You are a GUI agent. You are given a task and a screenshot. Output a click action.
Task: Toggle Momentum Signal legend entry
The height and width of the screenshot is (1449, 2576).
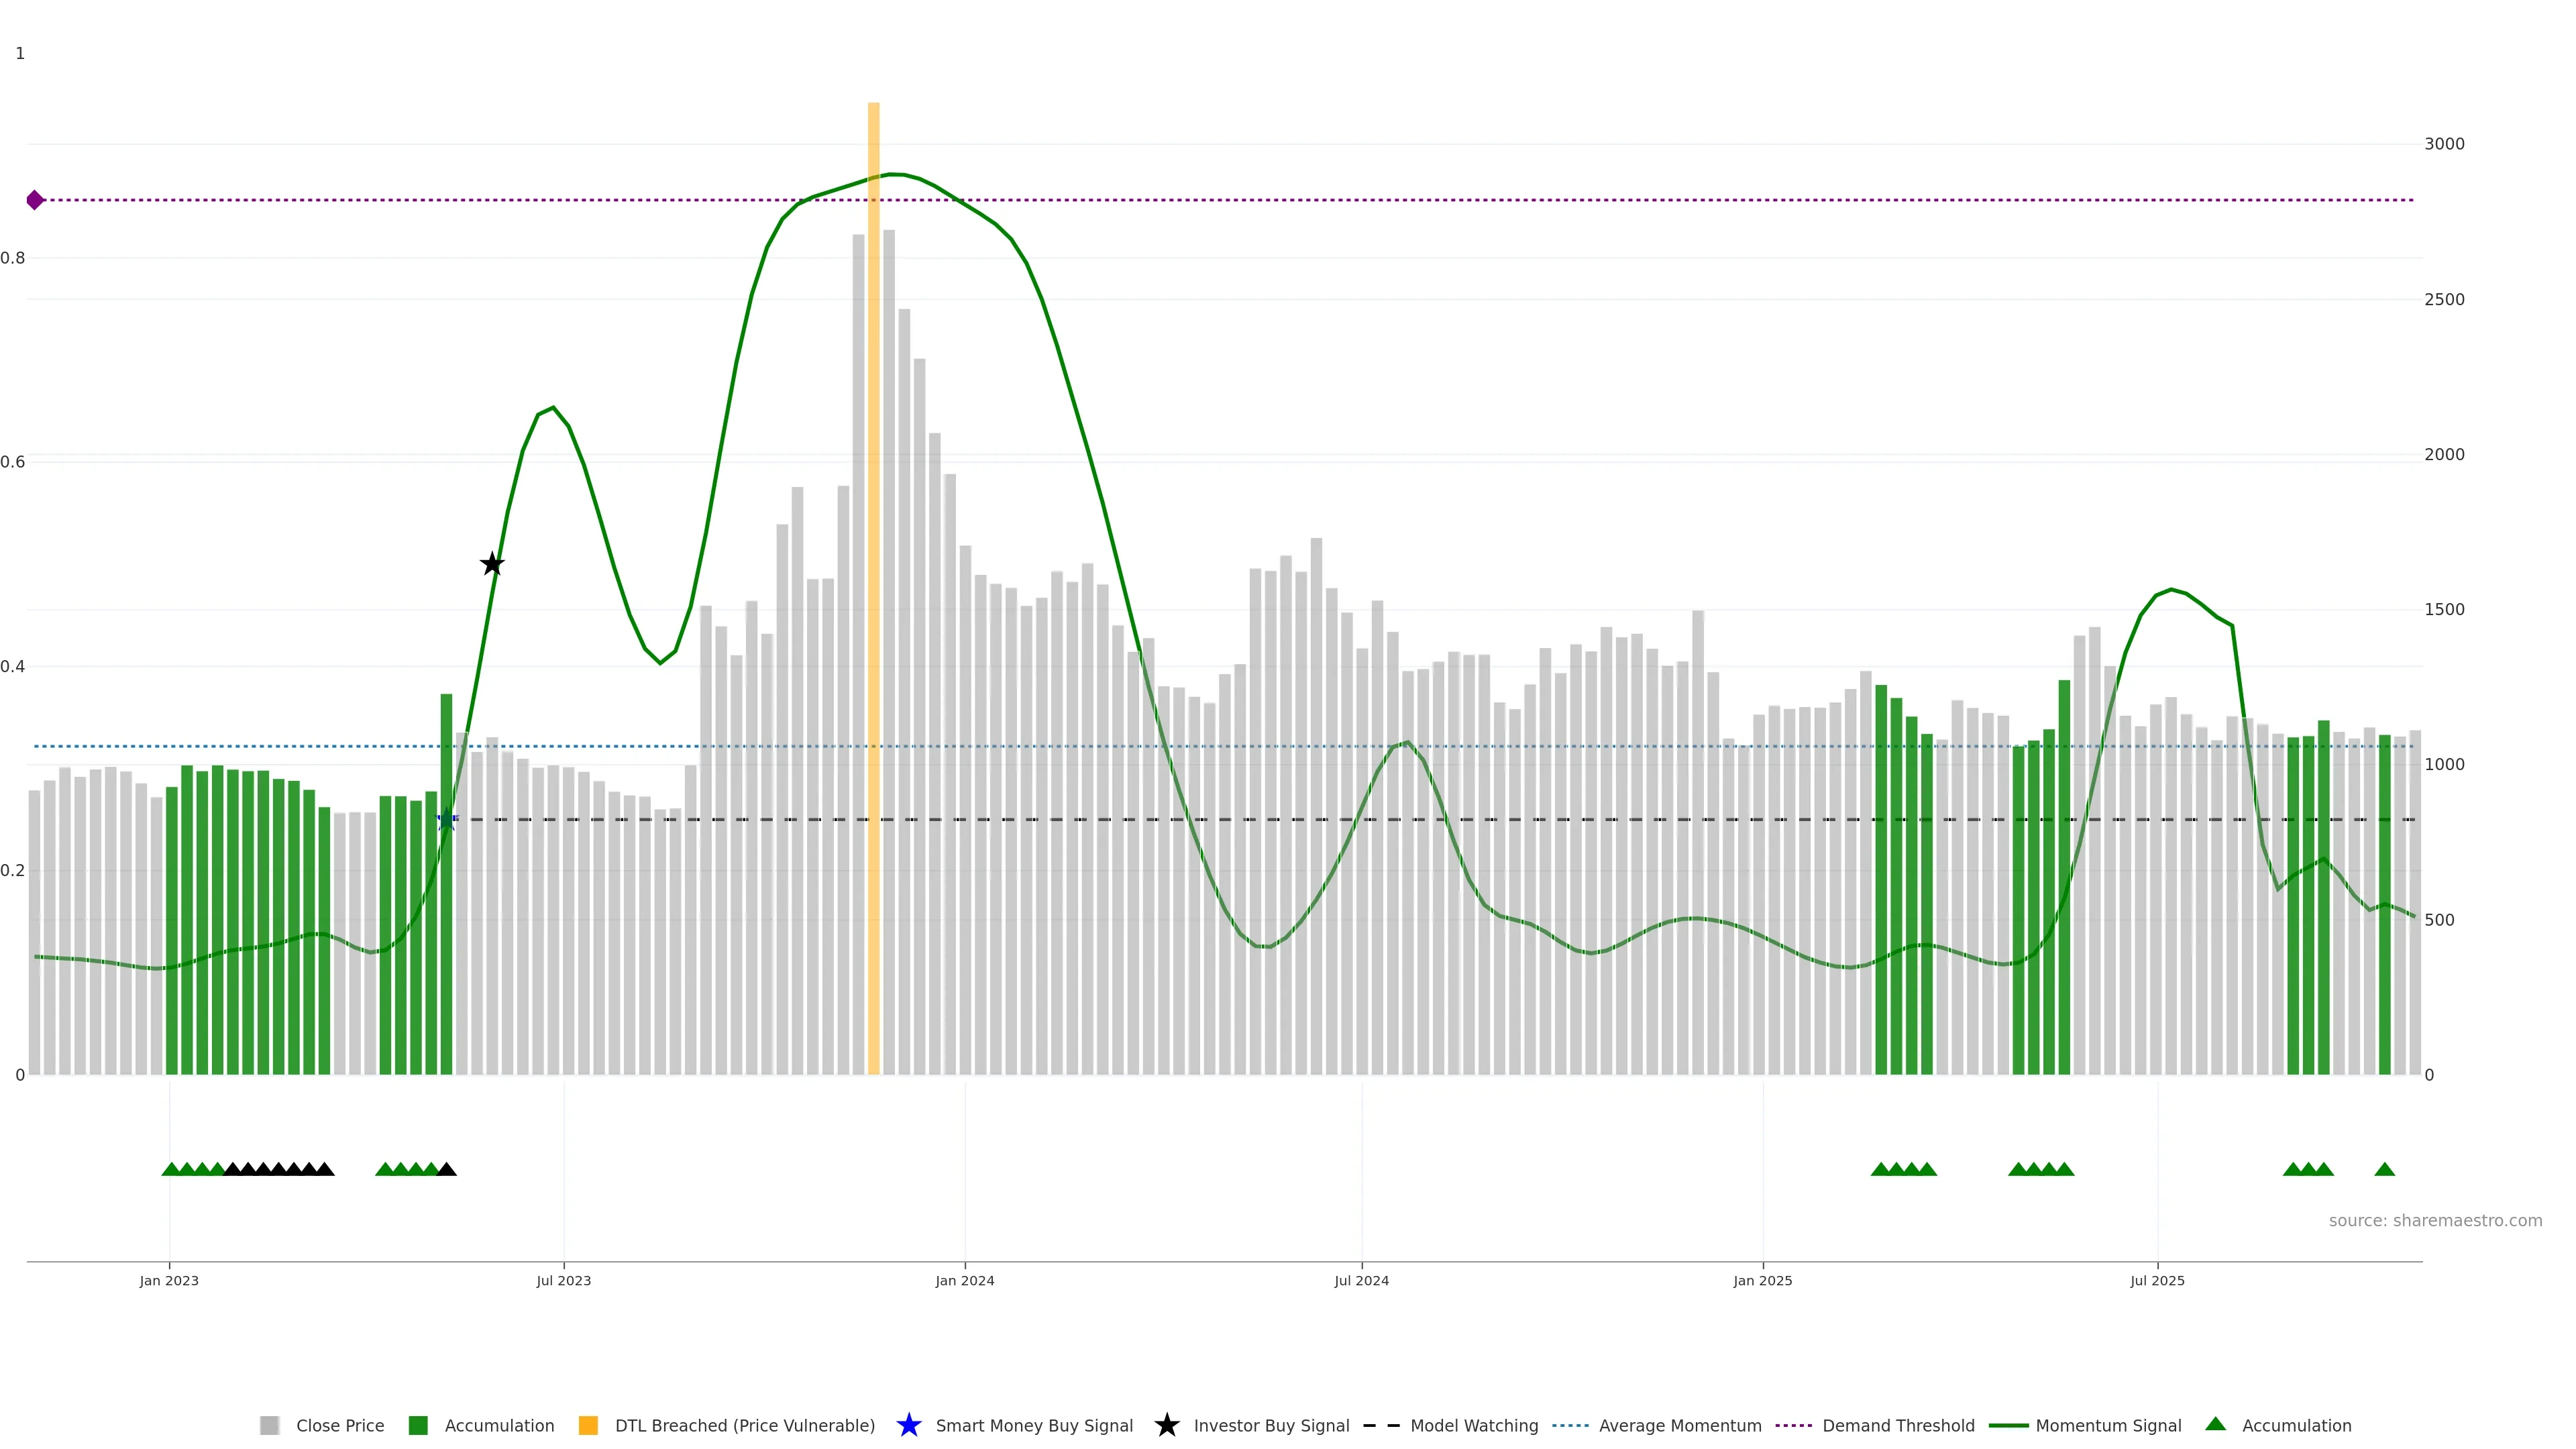click(x=2108, y=1425)
